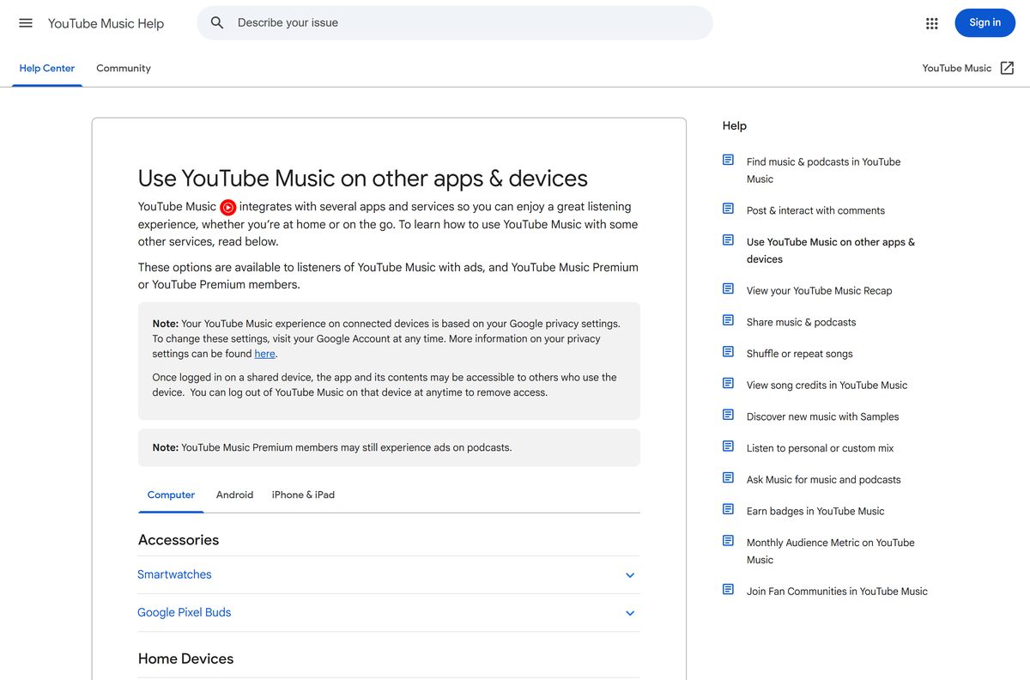Open Ask Music for music and podcasts
This screenshot has height=680, width=1030.
point(823,479)
